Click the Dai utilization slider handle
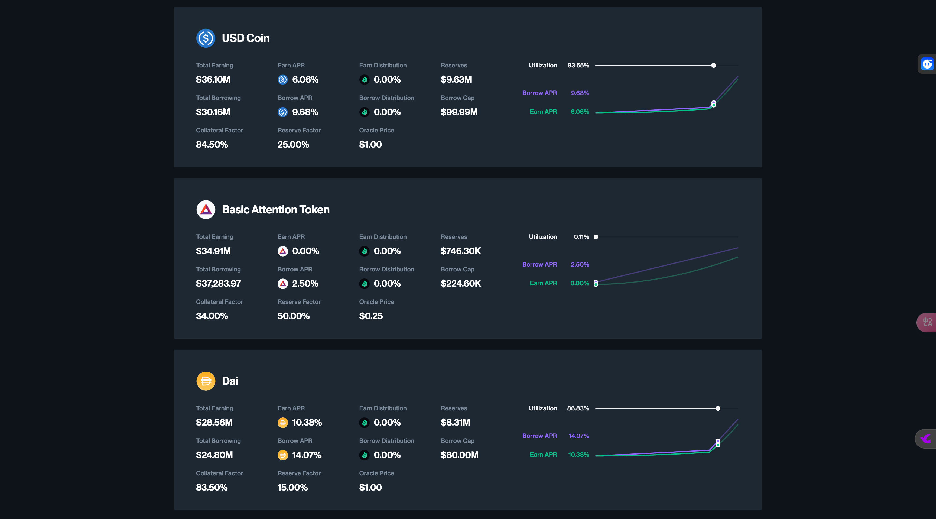 coord(718,408)
